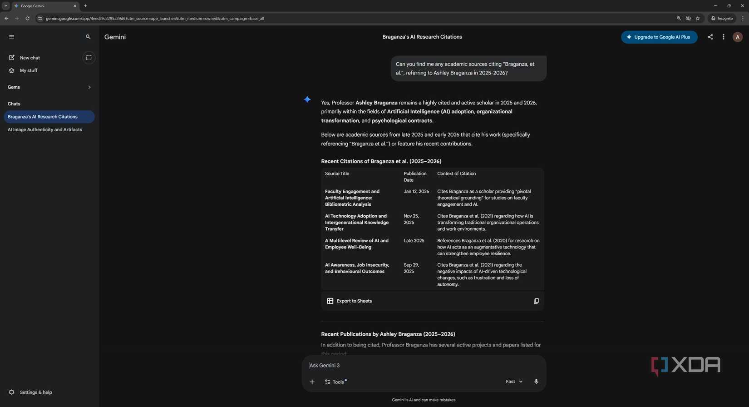The image size is (749, 407).
Task: Select the Google Gemini browser tab
Action: pyautogui.click(x=44, y=6)
